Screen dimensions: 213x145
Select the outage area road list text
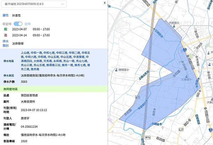coord(55,61)
